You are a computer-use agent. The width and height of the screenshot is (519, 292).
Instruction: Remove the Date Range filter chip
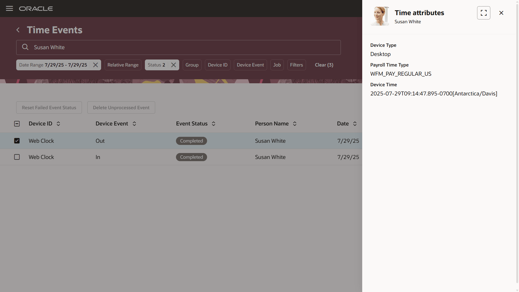(95, 65)
